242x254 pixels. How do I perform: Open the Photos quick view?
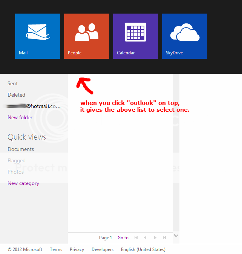tap(15, 172)
